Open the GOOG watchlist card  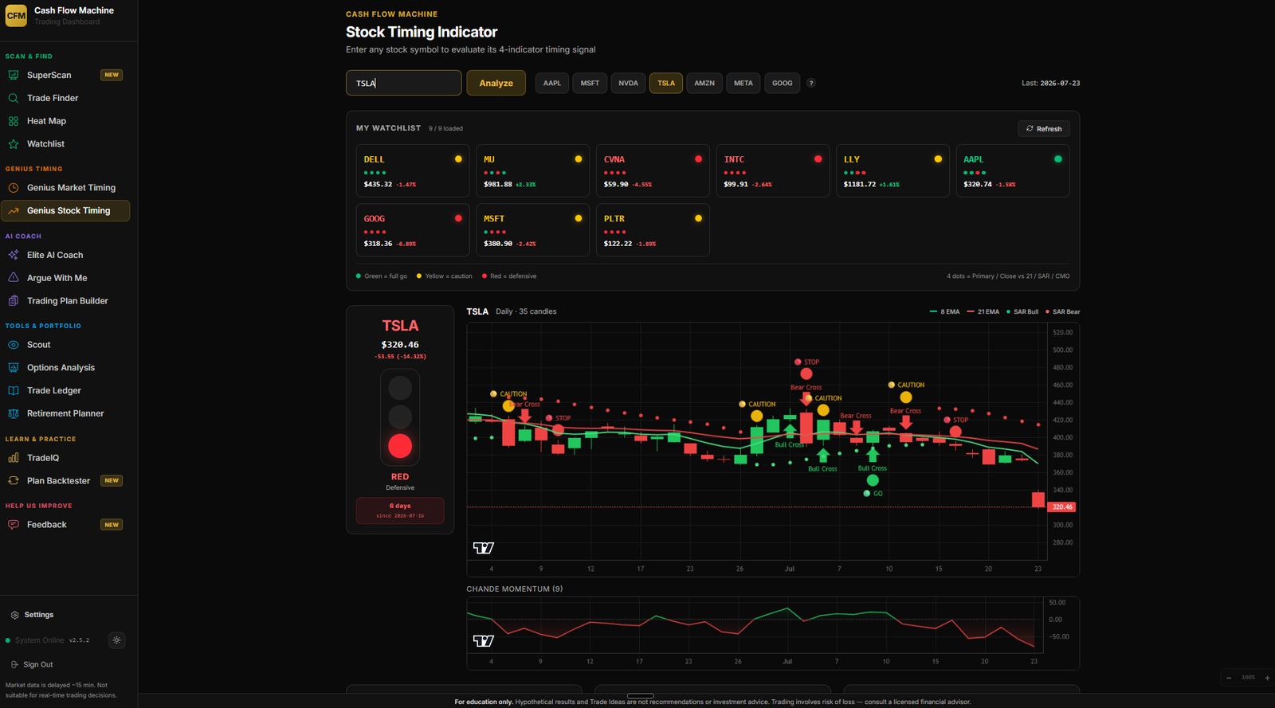pos(413,230)
